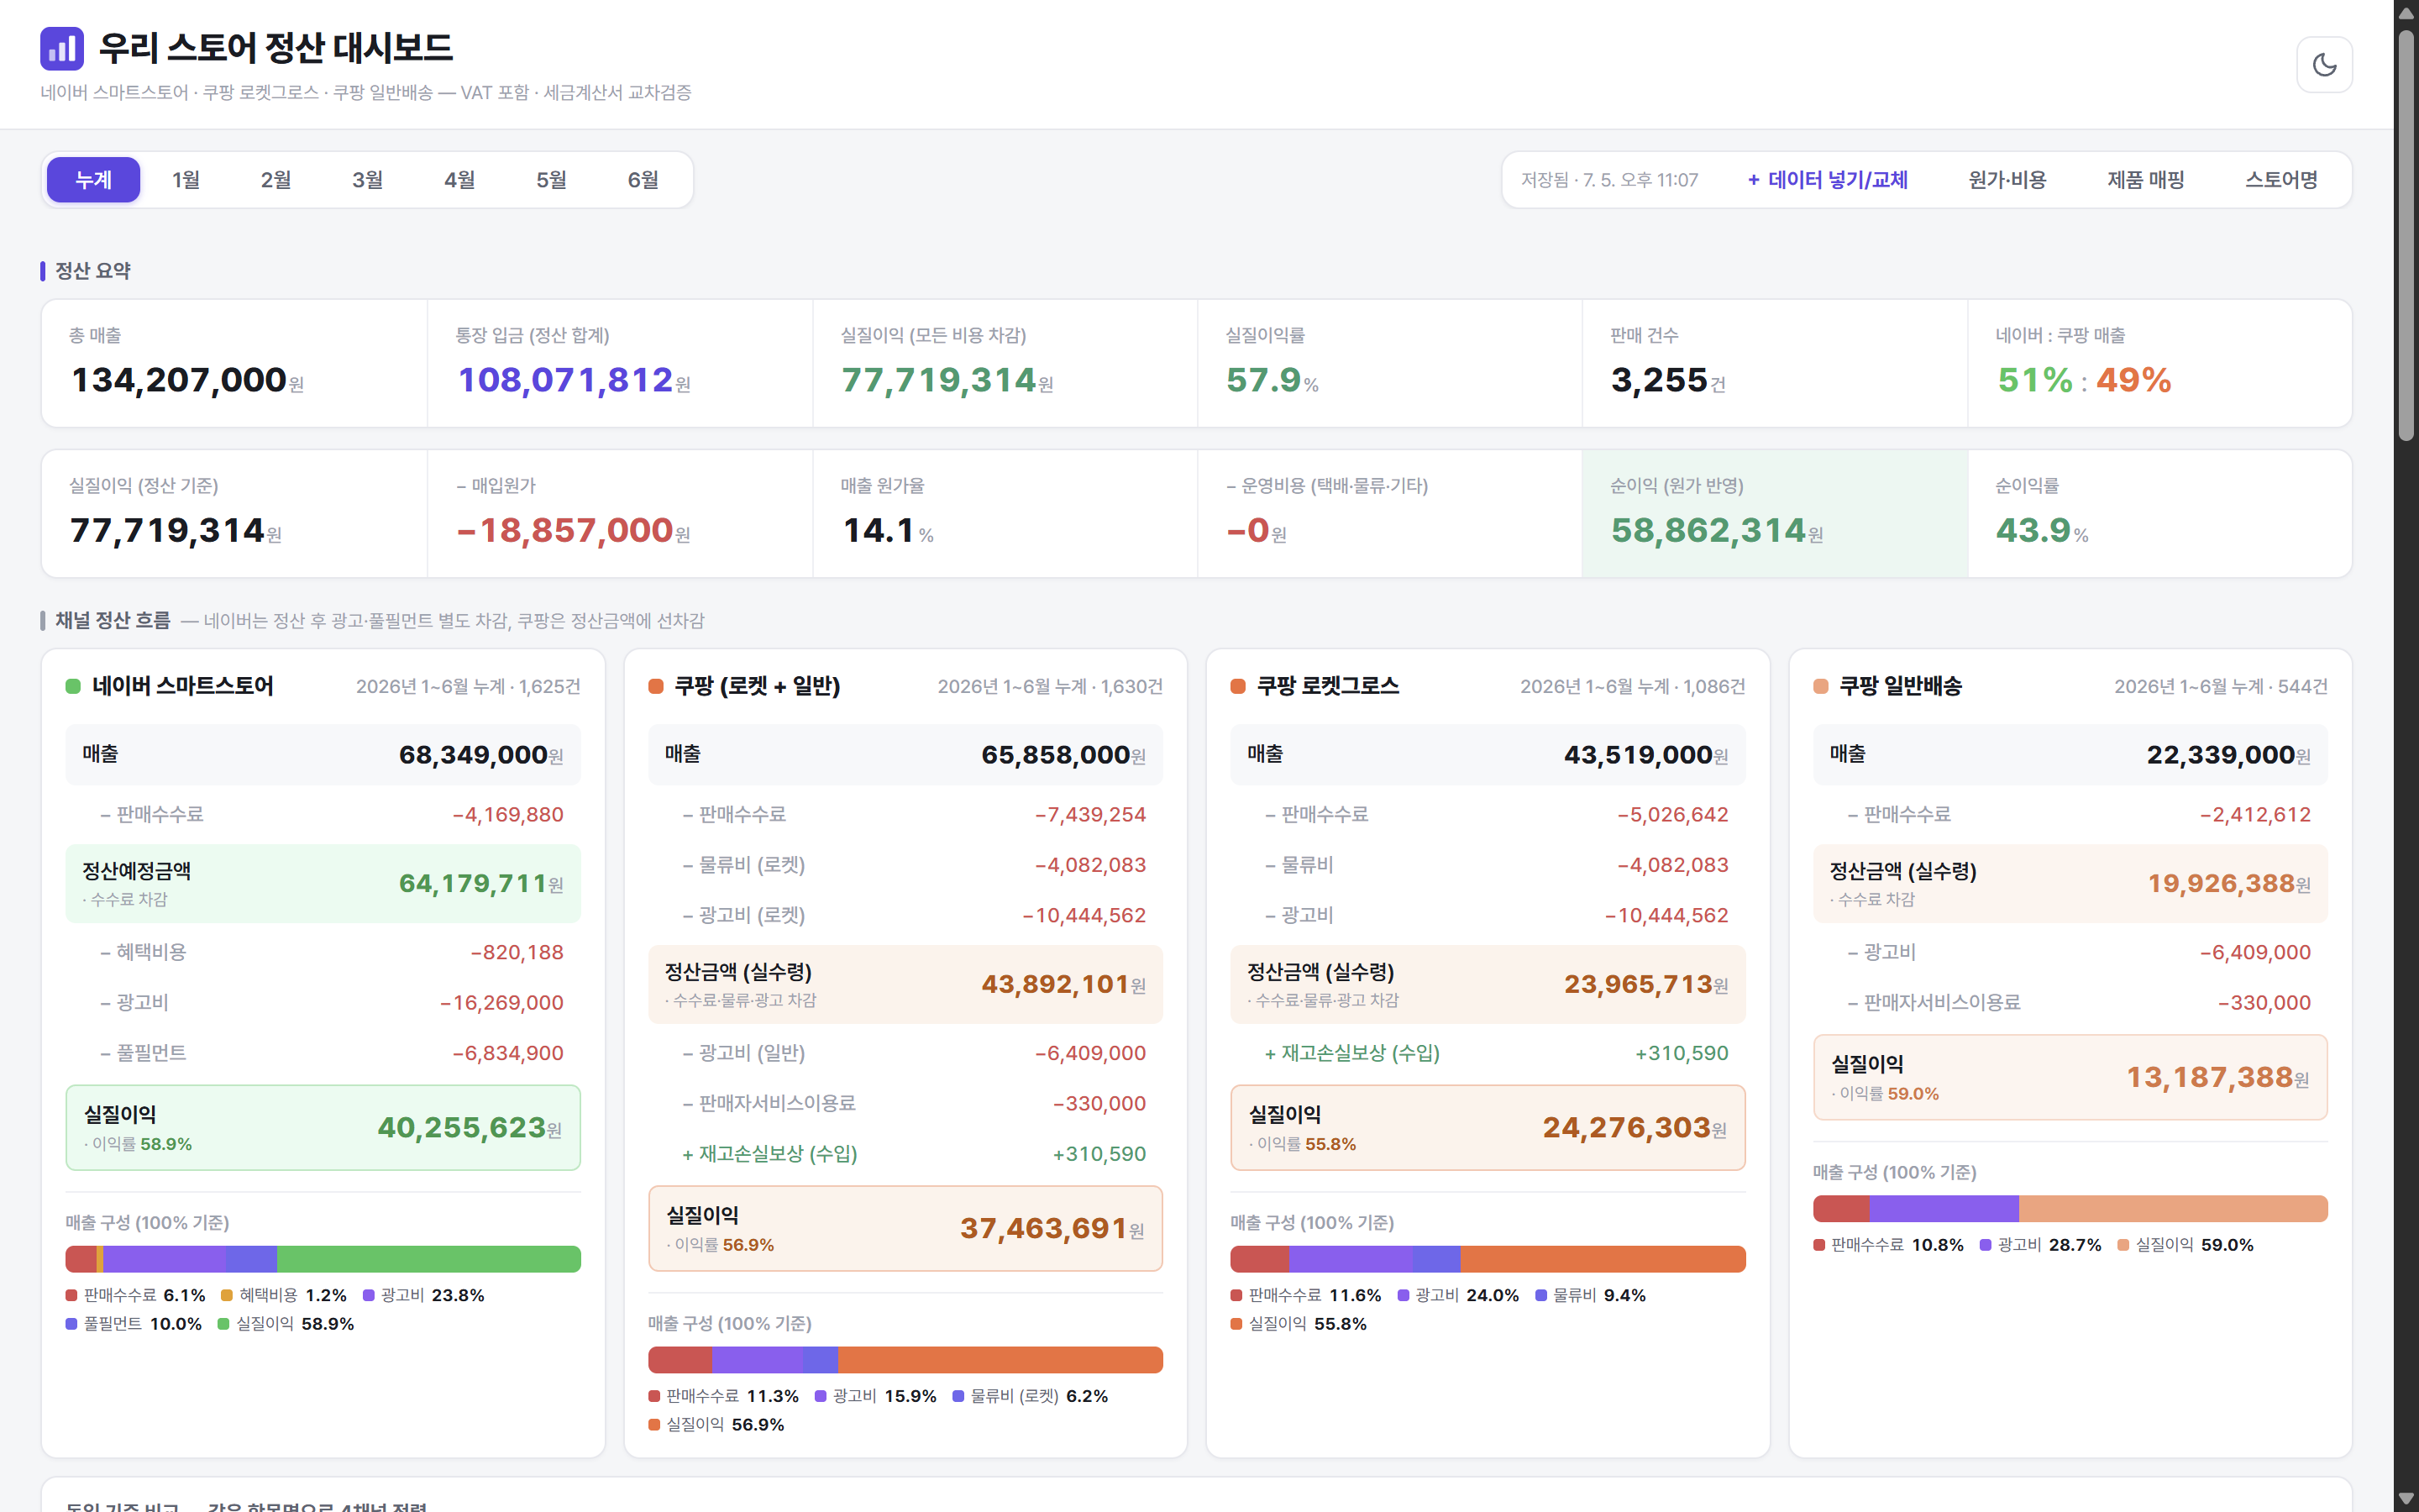
Task: Click the 스토어명 button
Action: click(2282, 180)
